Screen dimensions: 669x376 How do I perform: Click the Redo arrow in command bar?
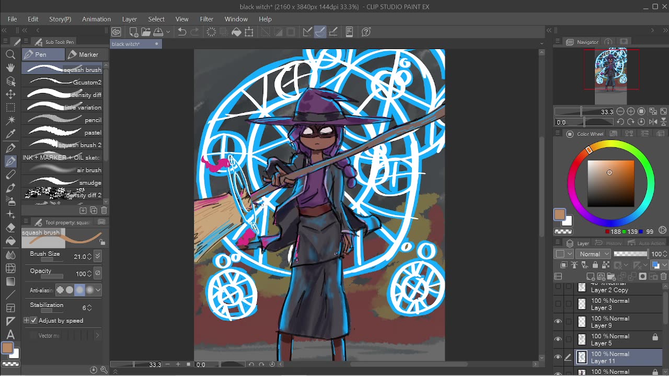tap(194, 32)
